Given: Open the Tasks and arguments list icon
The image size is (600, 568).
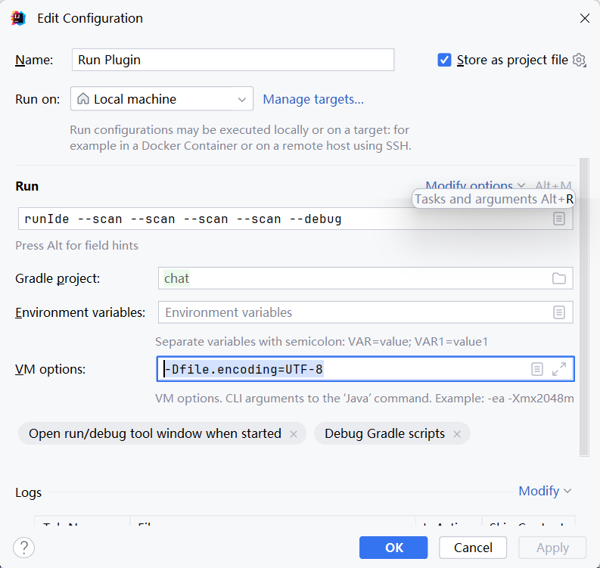Looking at the screenshot, I should click(x=558, y=219).
